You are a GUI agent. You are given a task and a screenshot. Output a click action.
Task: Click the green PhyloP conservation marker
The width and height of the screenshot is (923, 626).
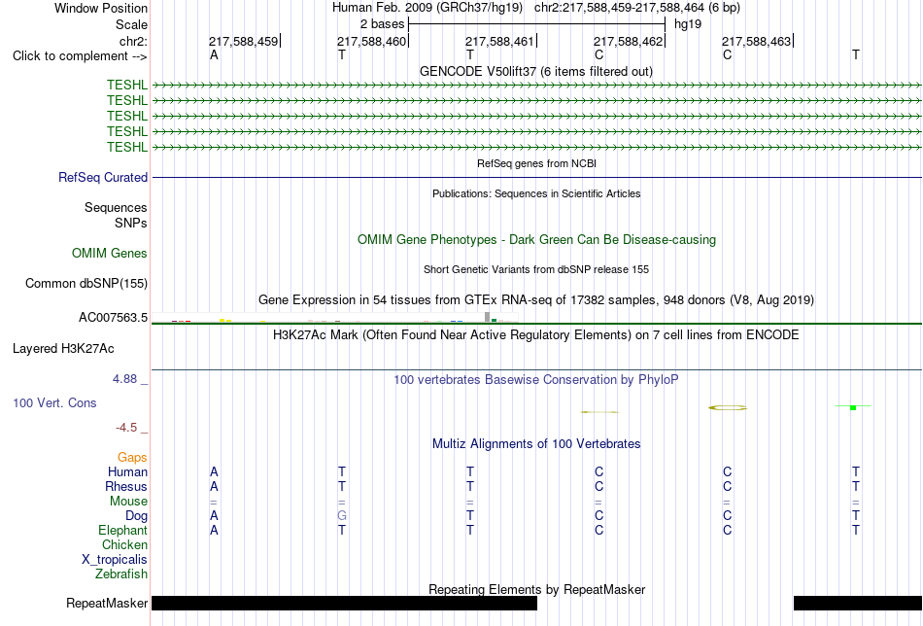click(x=853, y=407)
